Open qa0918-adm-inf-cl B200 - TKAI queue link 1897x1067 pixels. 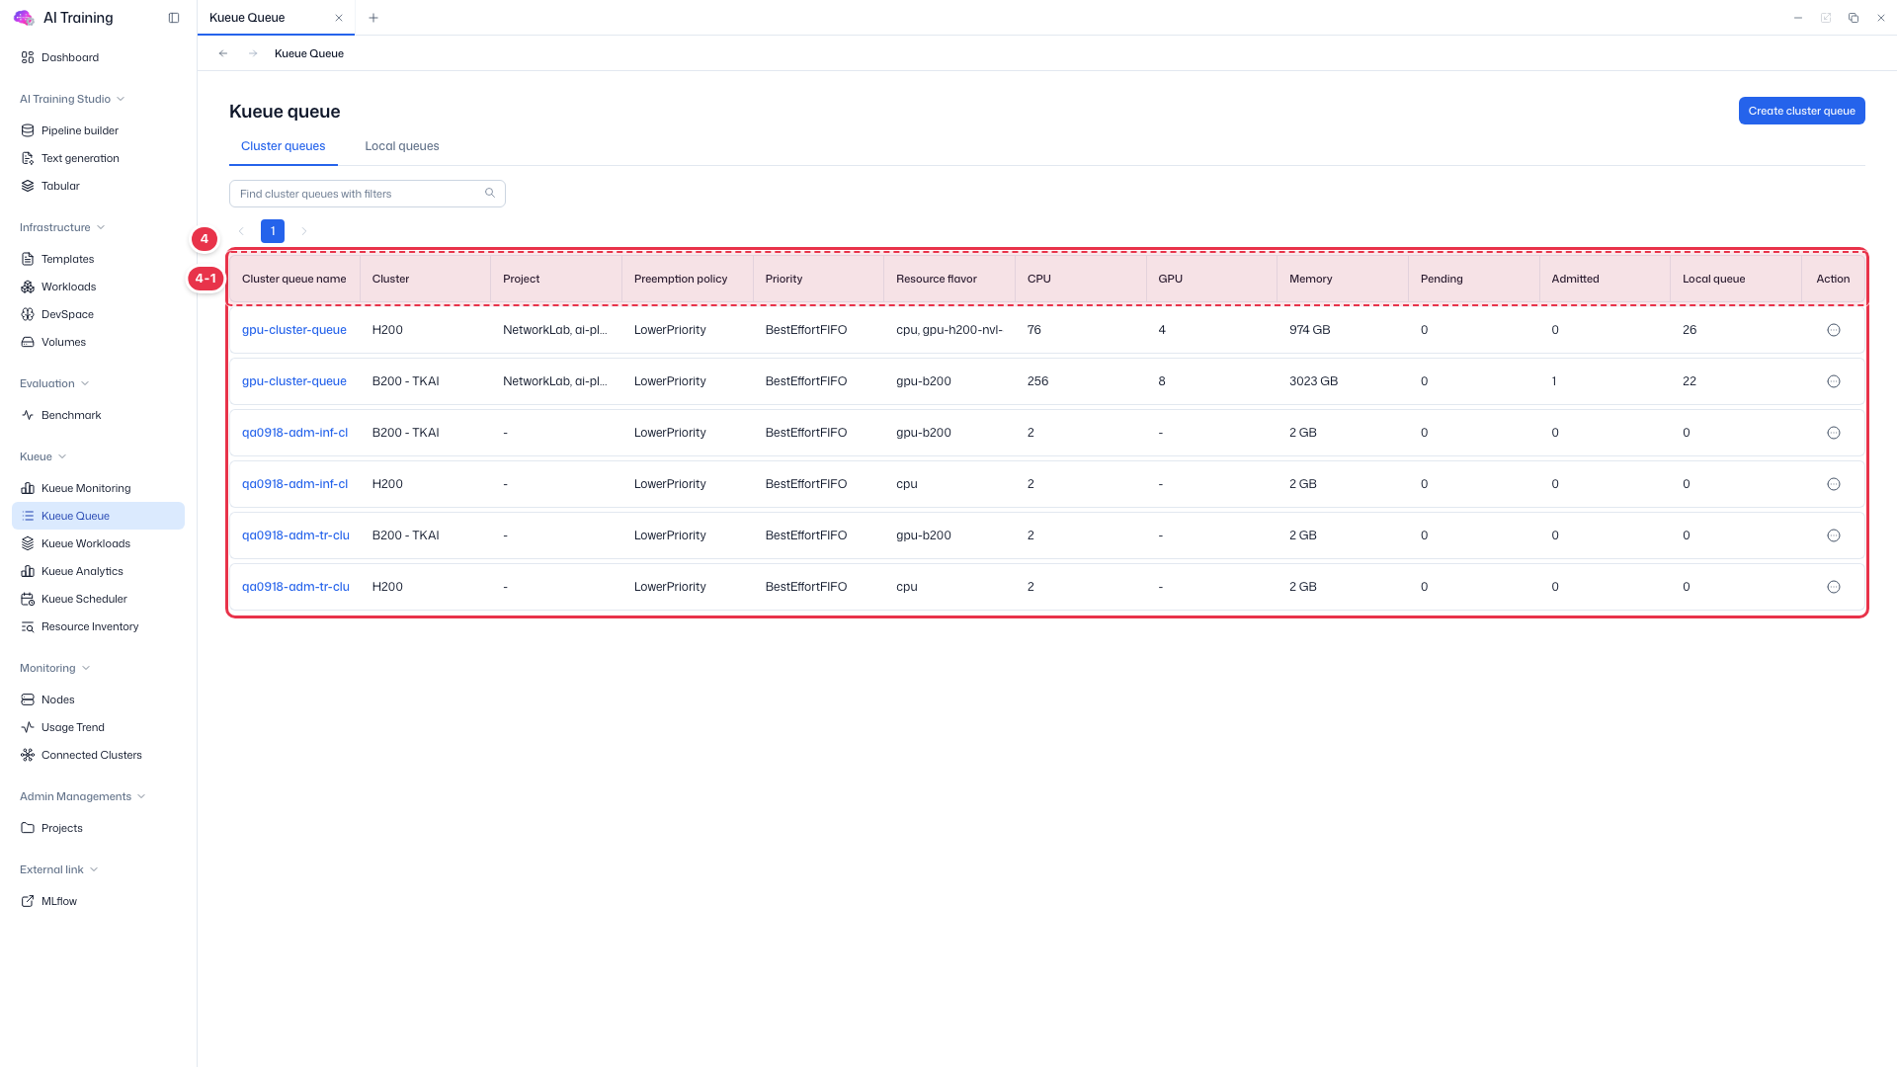coord(294,433)
